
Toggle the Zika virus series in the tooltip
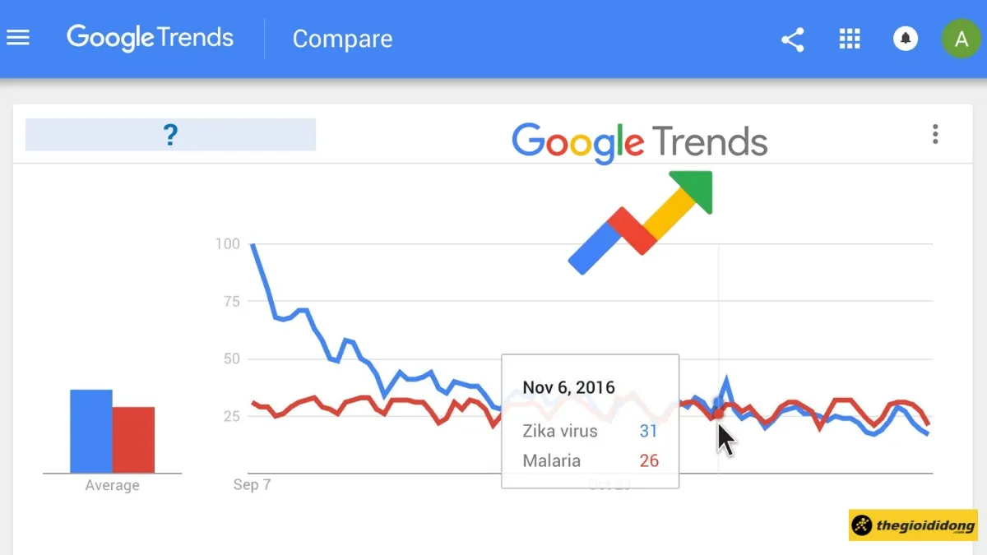tap(559, 431)
